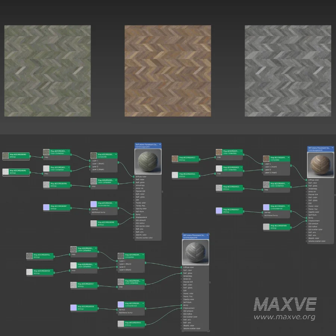Open green herringbone texture preview
Screen dimensions: 336x336
pyautogui.click(x=47, y=71)
